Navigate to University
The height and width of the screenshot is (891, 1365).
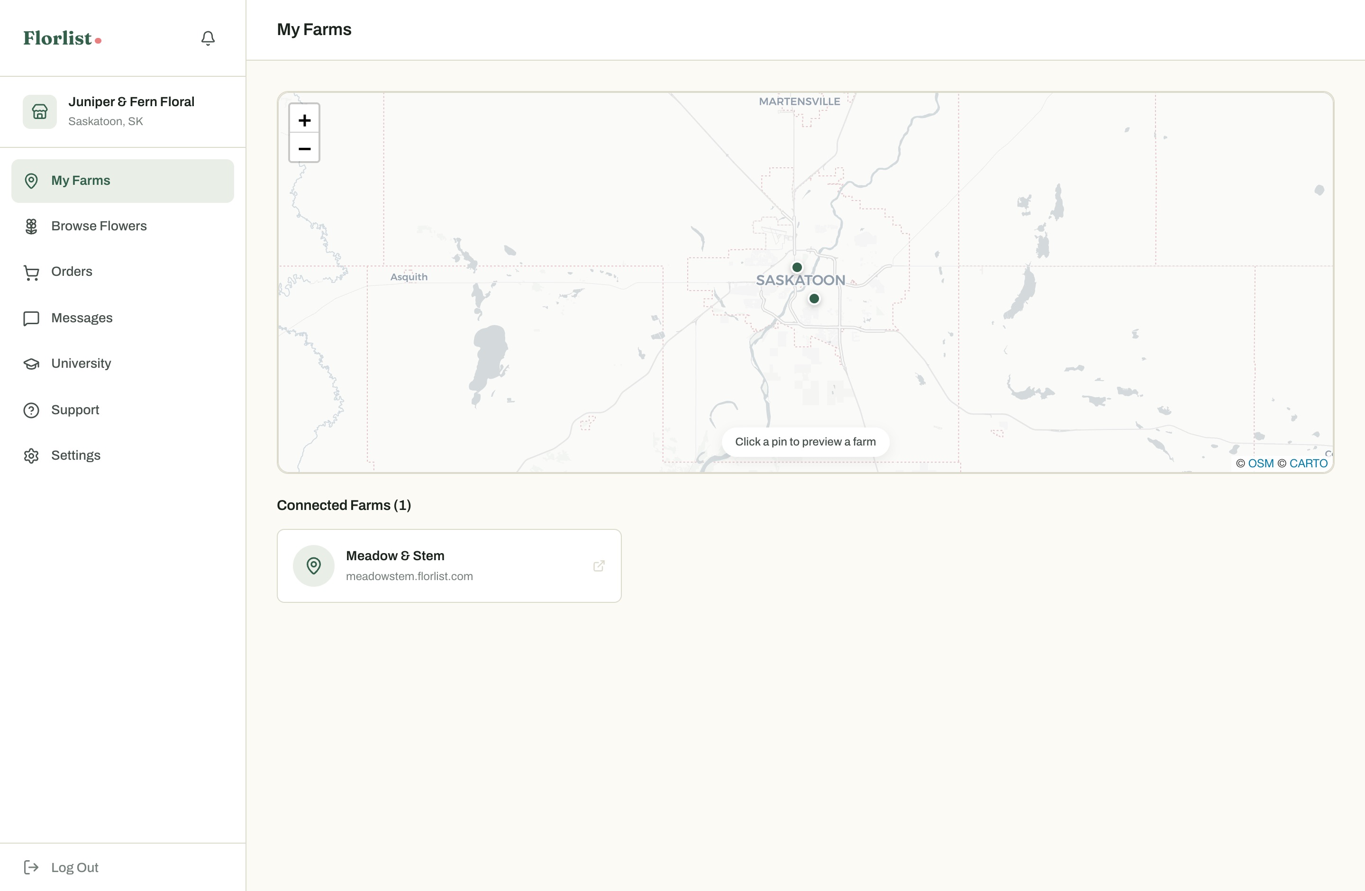coord(123,364)
